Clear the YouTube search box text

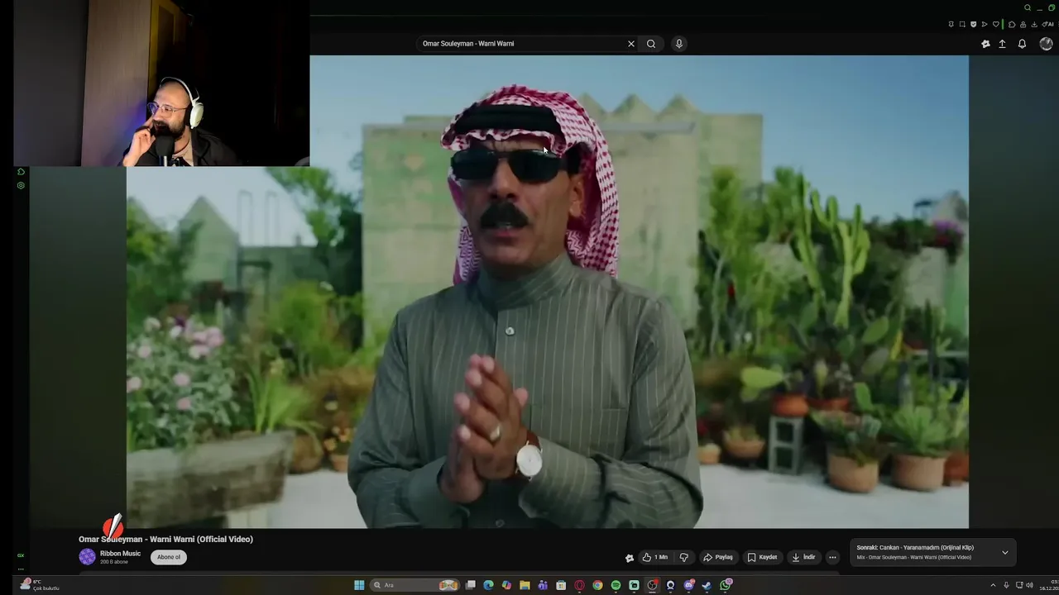[631, 44]
